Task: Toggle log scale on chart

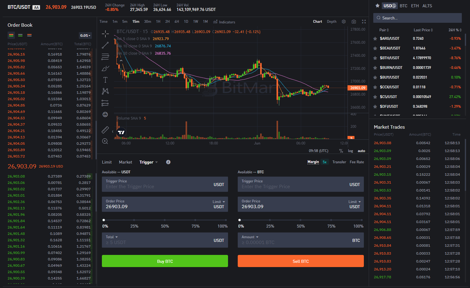Action: point(351,151)
